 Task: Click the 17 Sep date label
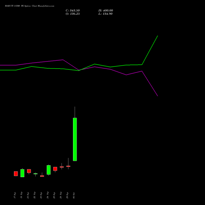(x=15, y=195)
